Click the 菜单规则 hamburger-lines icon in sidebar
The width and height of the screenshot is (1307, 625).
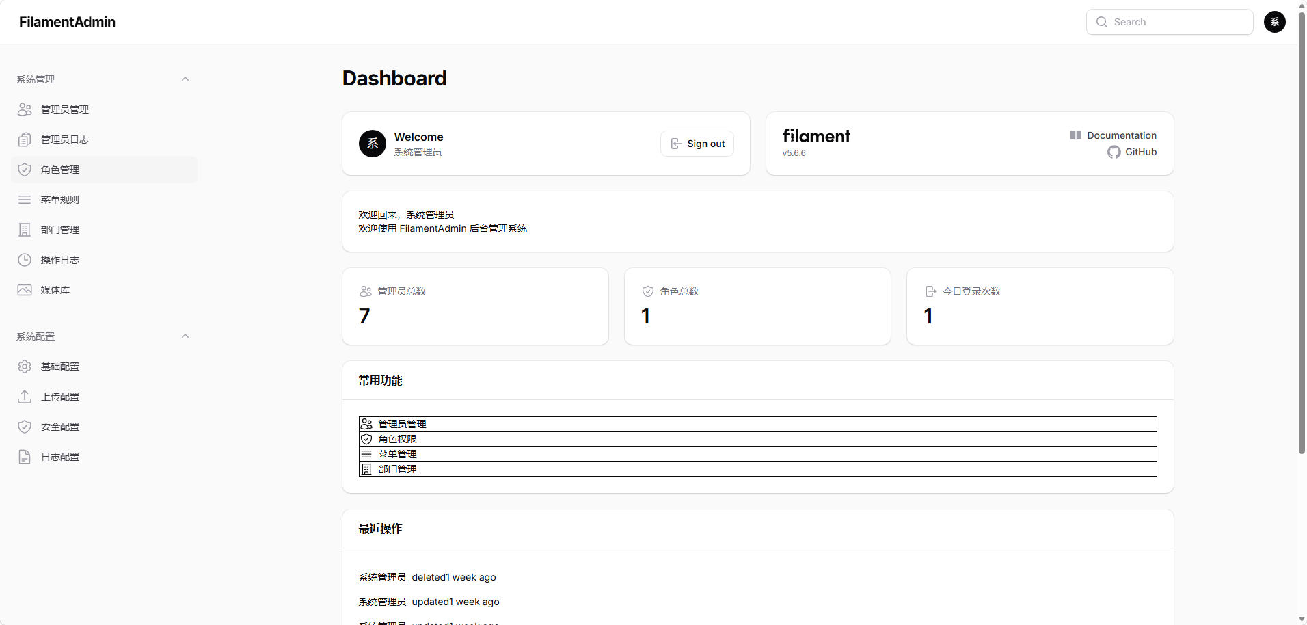tap(25, 200)
